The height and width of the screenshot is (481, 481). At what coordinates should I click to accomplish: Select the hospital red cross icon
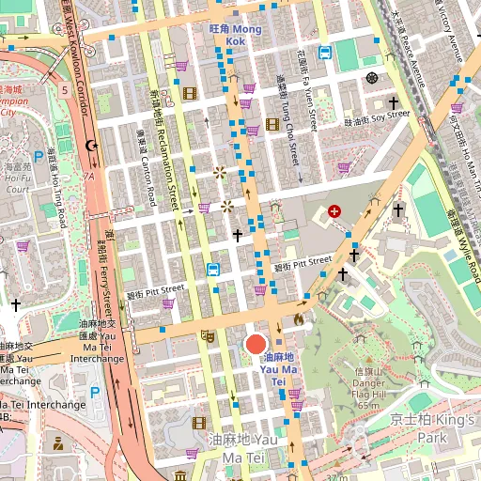(334, 211)
